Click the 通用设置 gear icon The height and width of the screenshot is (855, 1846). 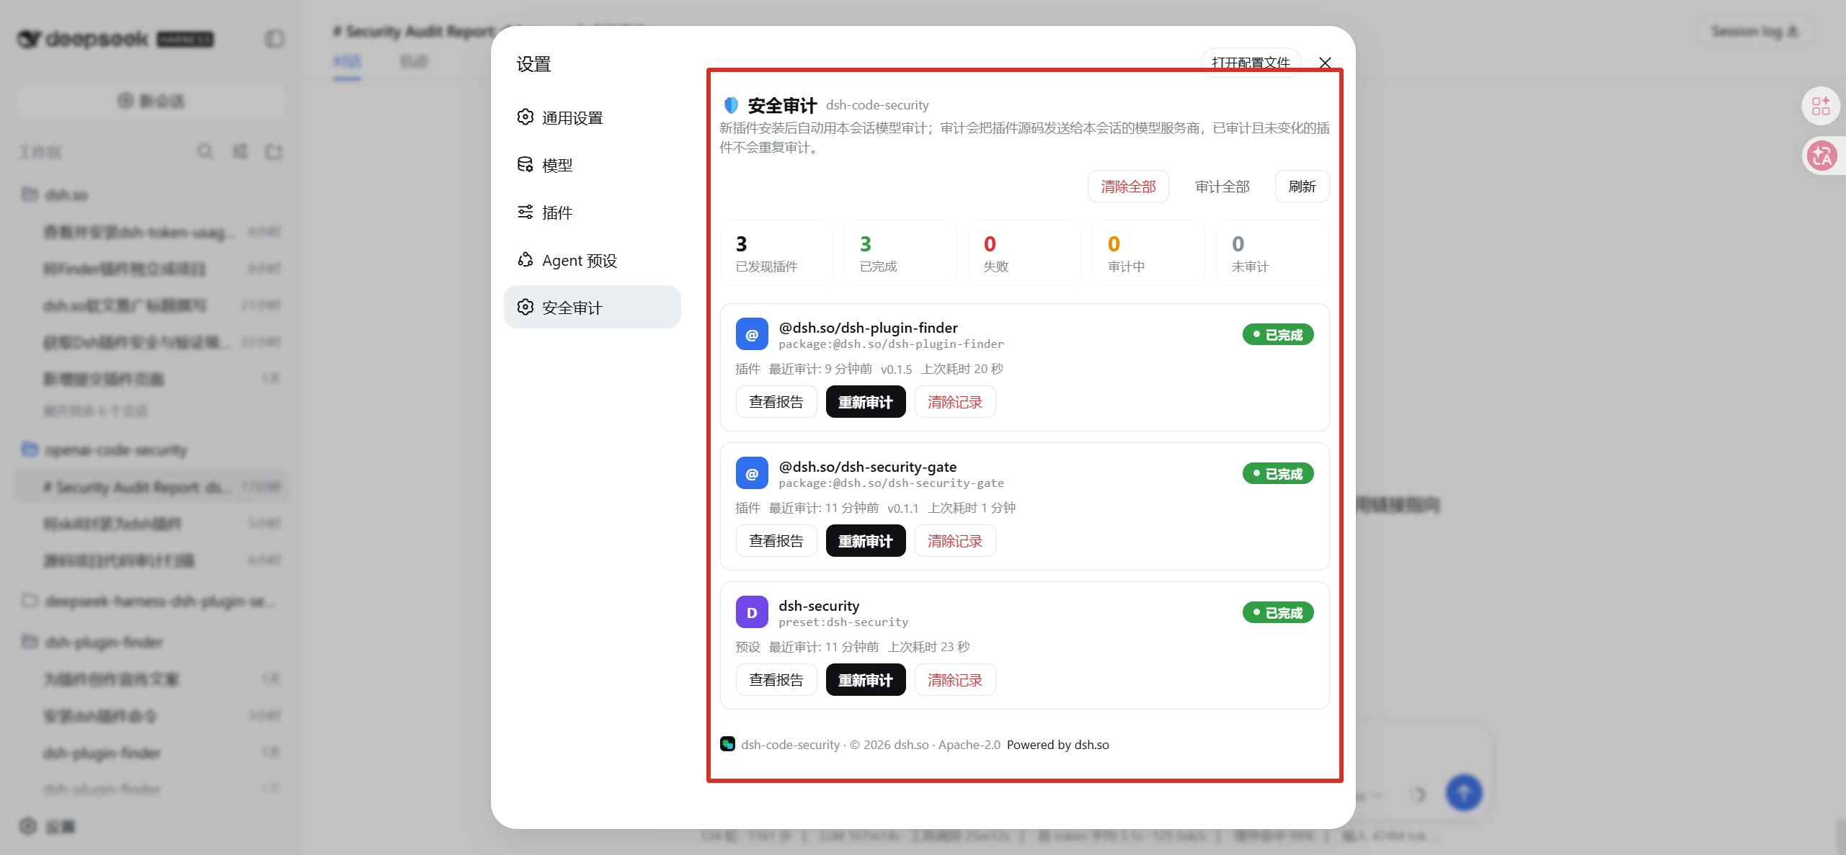point(525,117)
